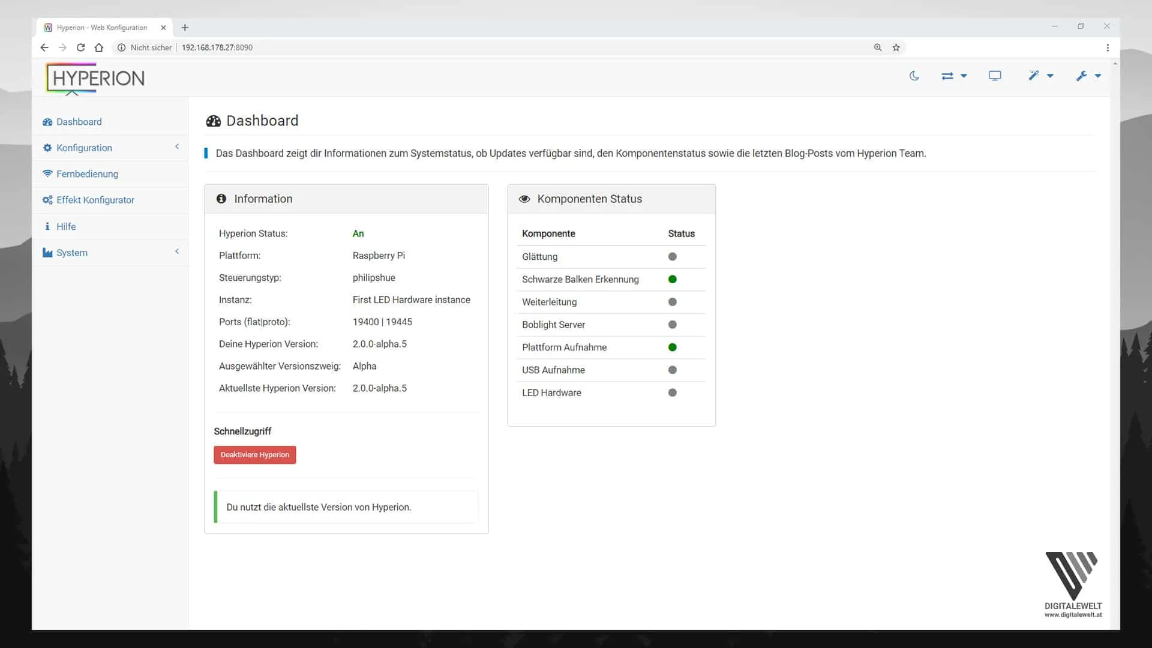Click First LED Hardware instance text
The height and width of the screenshot is (648, 1152).
[412, 300]
